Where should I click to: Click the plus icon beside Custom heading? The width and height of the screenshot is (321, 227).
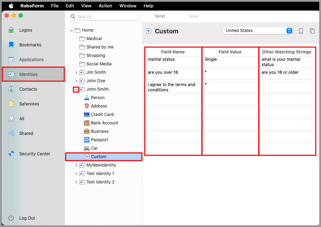(149, 31)
